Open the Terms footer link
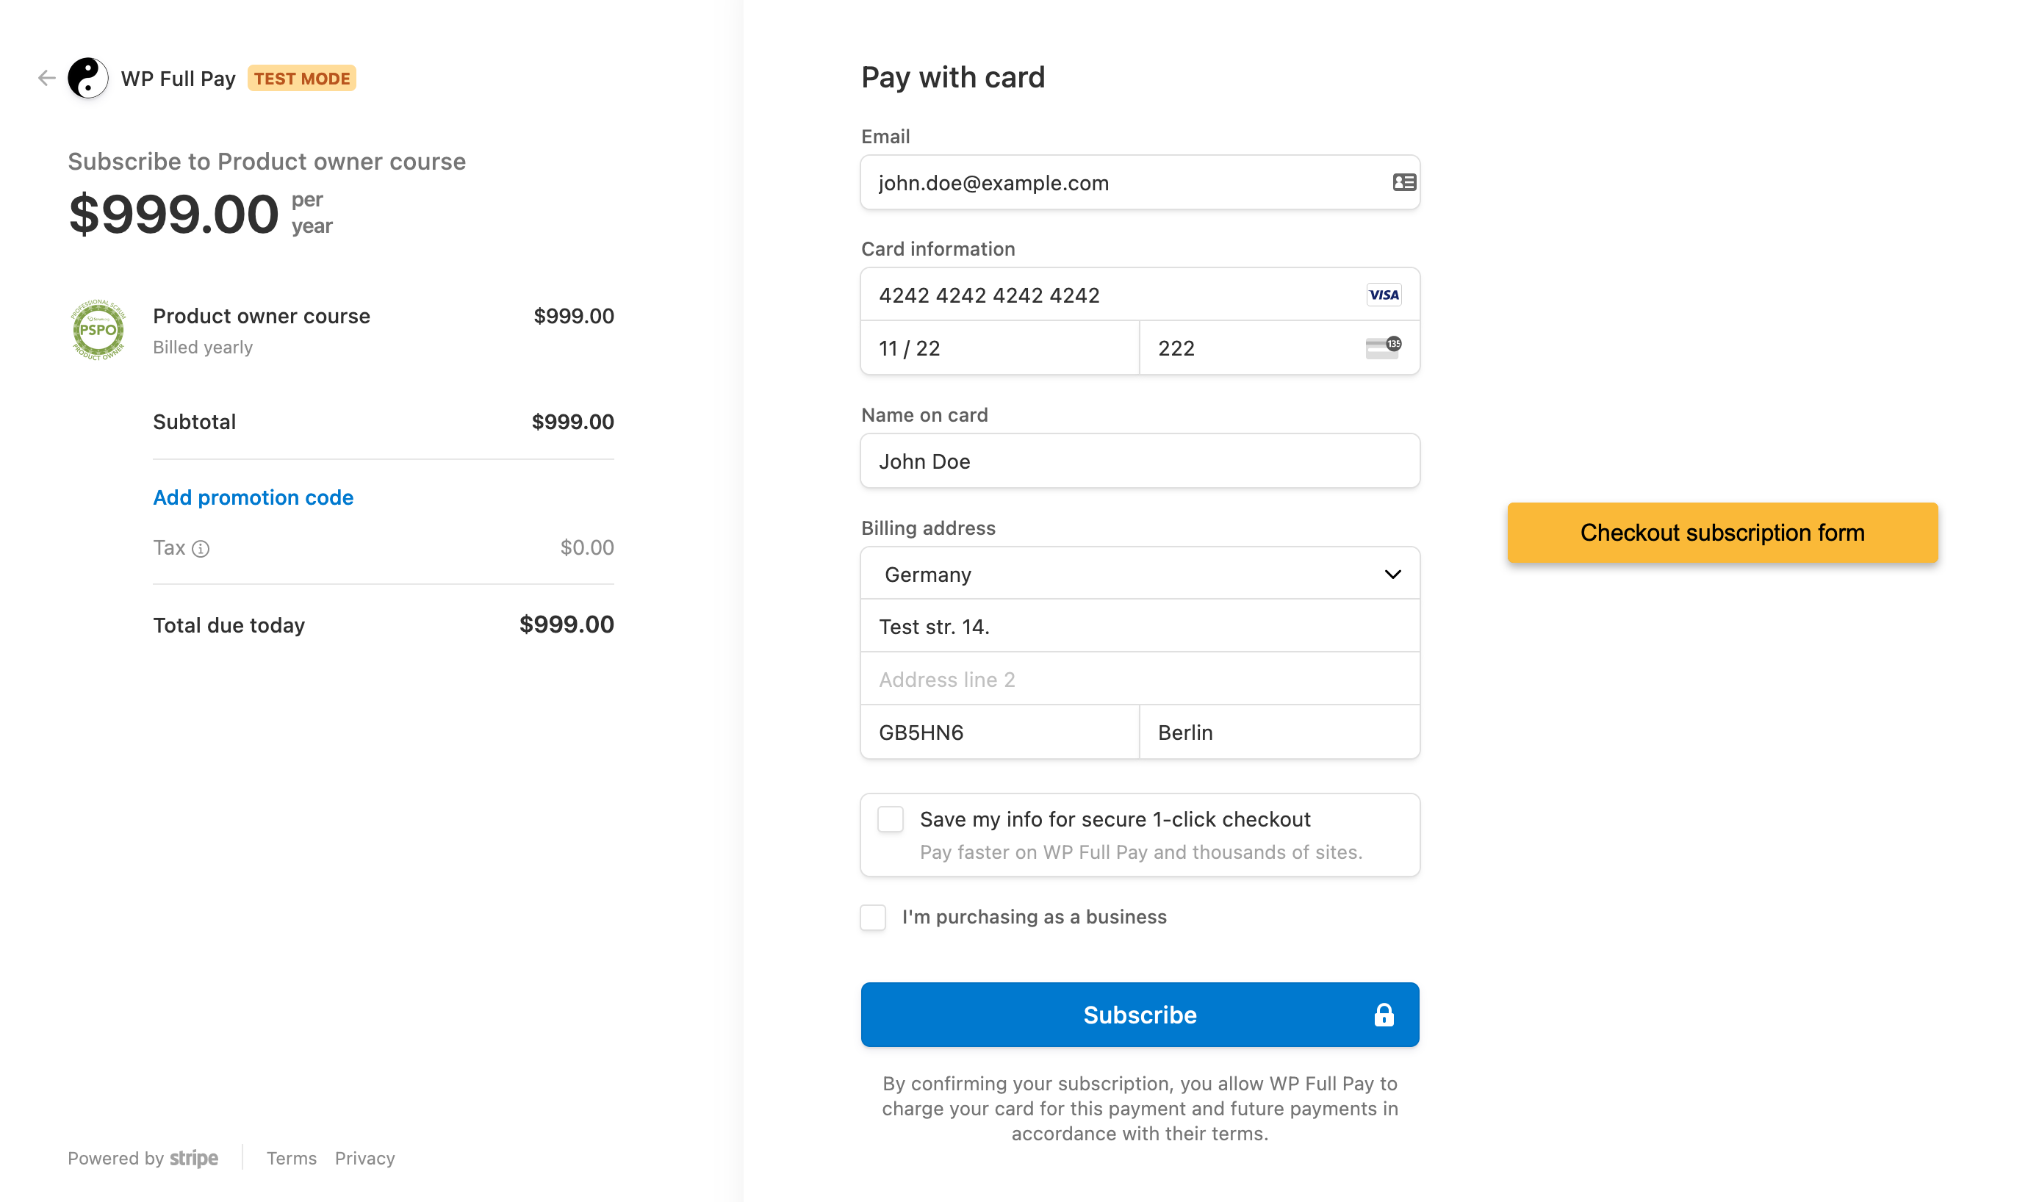 [x=292, y=1158]
